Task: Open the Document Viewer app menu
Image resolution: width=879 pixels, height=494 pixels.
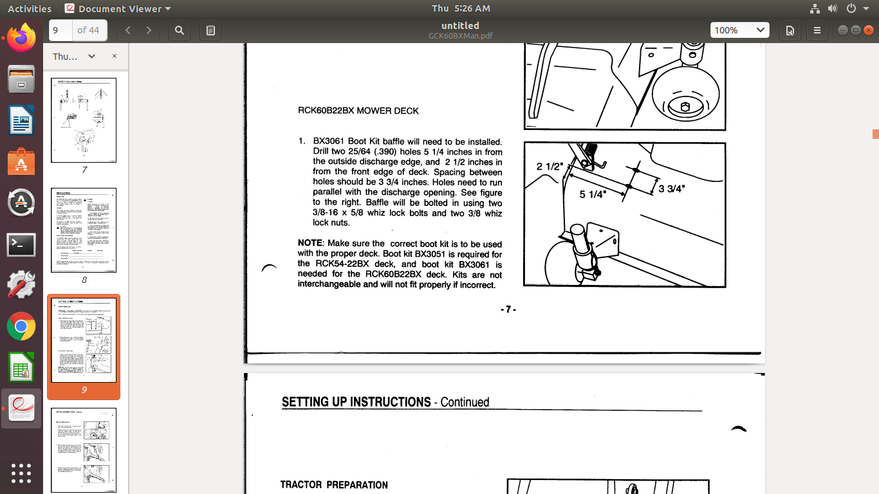Action: (118, 8)
